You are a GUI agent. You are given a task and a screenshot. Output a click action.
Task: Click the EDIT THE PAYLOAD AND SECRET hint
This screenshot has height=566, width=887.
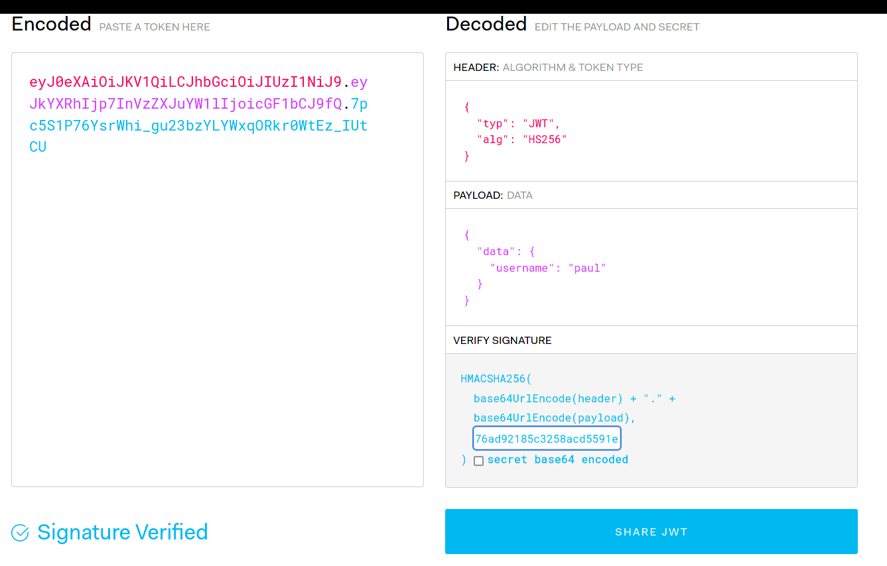click(x=617, y=27)
